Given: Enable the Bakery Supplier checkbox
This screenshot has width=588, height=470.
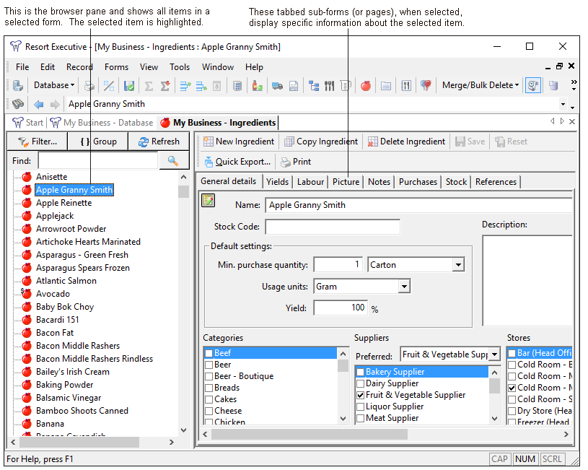Looking at the screenshot, I should point(360,372).
